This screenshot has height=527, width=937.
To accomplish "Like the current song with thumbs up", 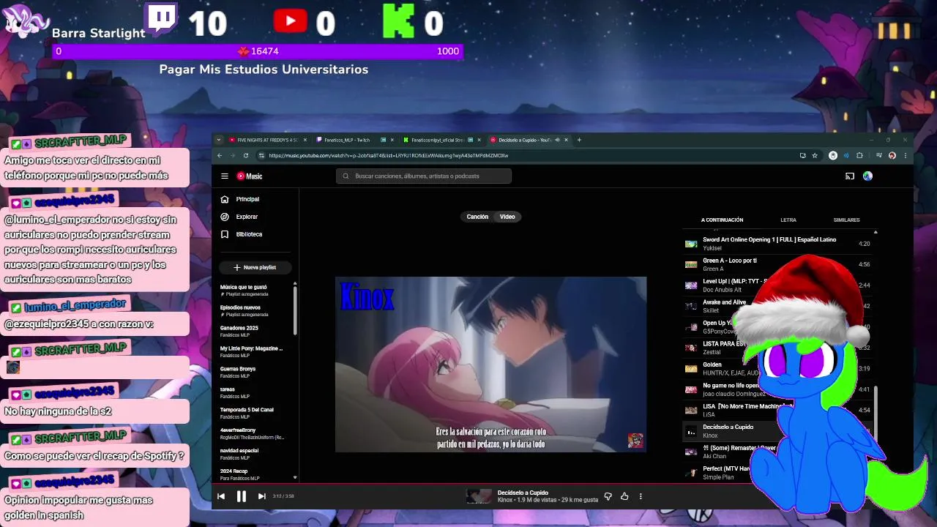I will (624, 496).
